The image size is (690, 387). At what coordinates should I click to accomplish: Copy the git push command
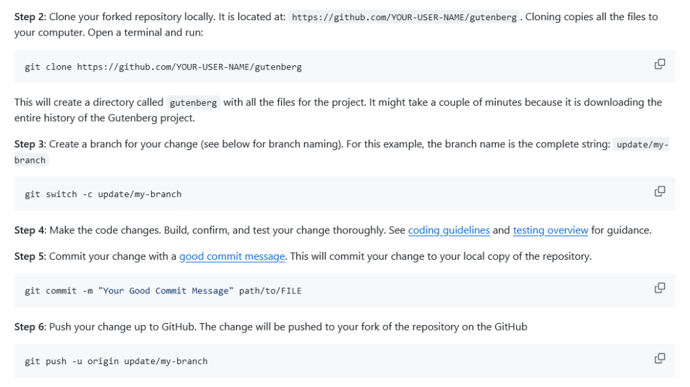click(x=660, y=359)
